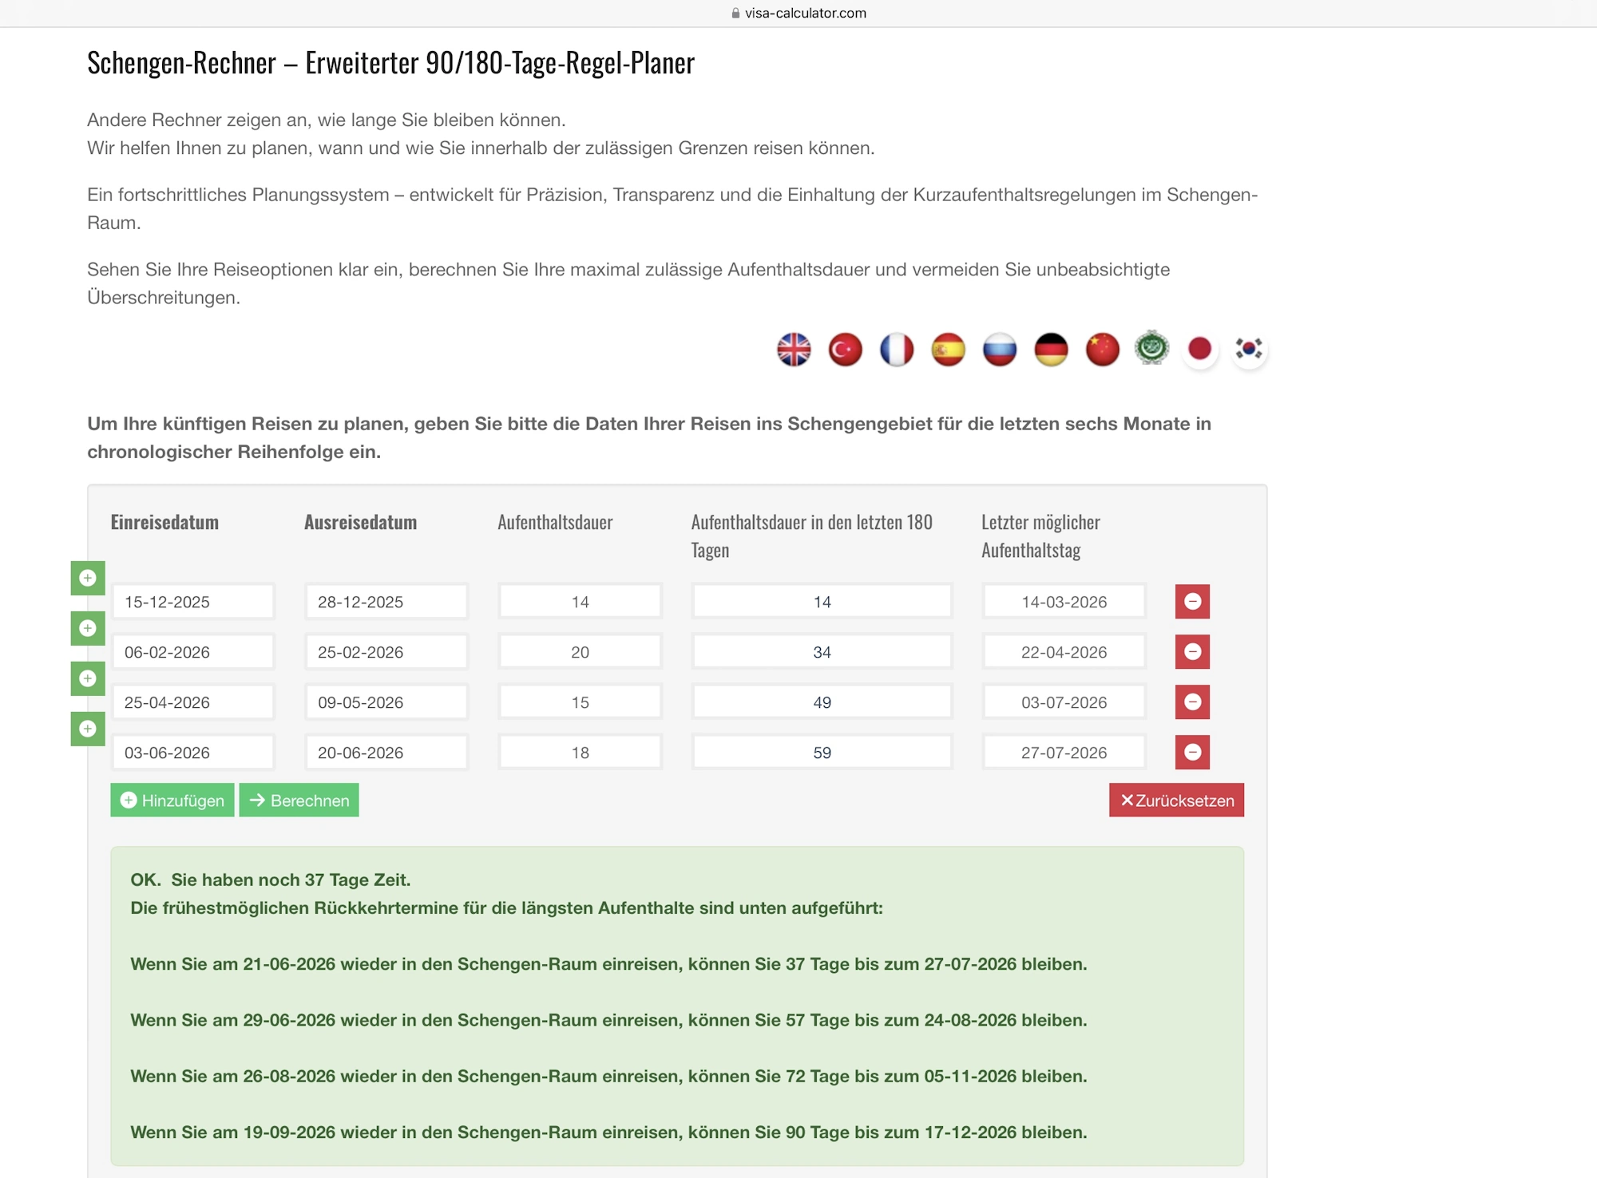Click the South Korean flag icon
Viewport: 1597px width, 1178px height.
[1249, 350]
